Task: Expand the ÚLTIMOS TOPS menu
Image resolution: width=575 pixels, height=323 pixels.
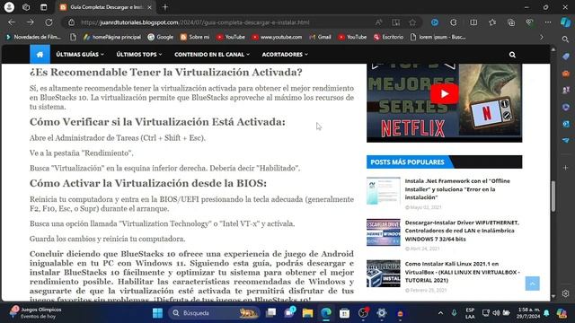Action: point(139,54)
